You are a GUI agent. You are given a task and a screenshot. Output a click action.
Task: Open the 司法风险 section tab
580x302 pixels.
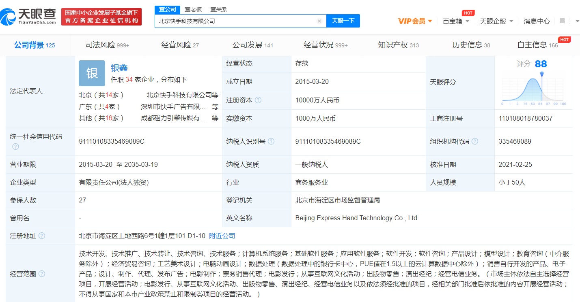pos(107,45)
